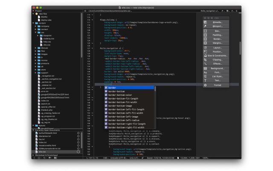Collapse the Currently Open Documents section
273x171 pixels.
(34, 130)
